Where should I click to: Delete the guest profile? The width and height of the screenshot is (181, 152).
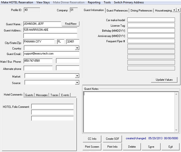[x=132, y=147]
